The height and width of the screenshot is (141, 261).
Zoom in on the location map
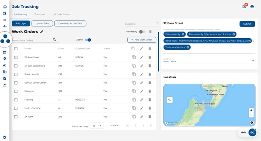[x=251, y=110]
